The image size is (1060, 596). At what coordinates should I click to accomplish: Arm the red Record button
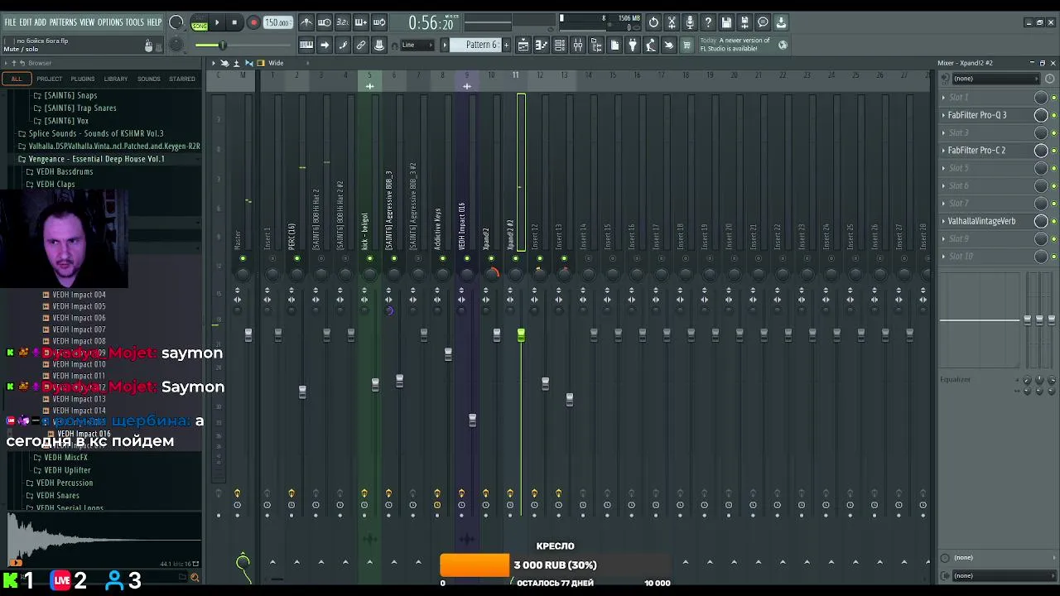(253, 23)
